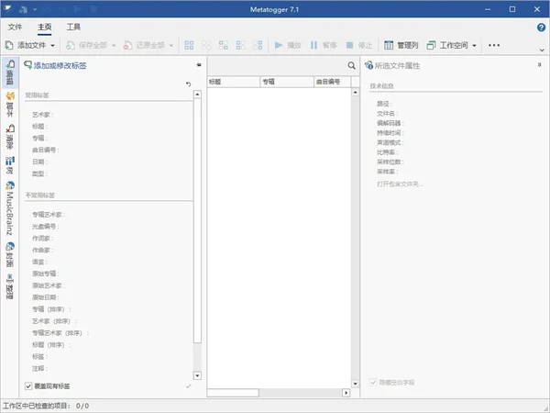This screenshot has height=413, width=550.
Task: Click the file list vertical scroll down arrow
Action: click(356, 384)
